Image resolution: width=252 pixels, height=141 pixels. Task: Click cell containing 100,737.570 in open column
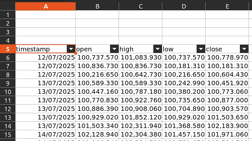point(97,58)
